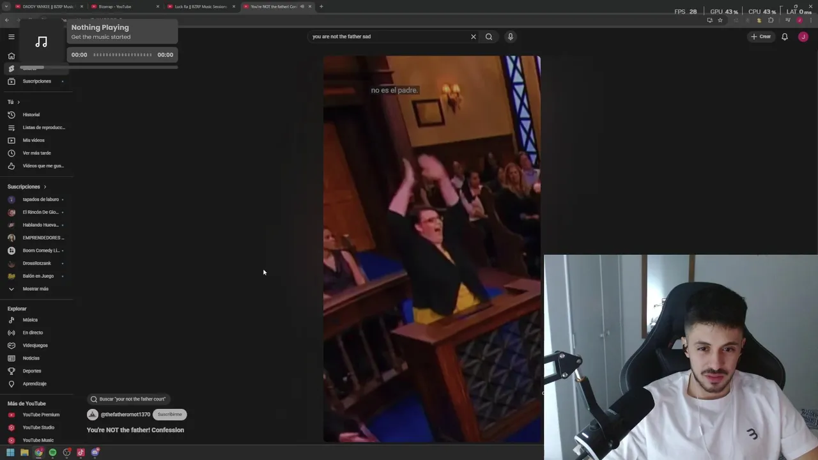Open Aprendizaje in Explorar

37,384
